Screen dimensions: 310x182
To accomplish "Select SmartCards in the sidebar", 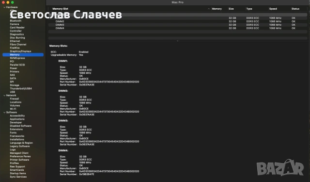I will click(17, 170).
